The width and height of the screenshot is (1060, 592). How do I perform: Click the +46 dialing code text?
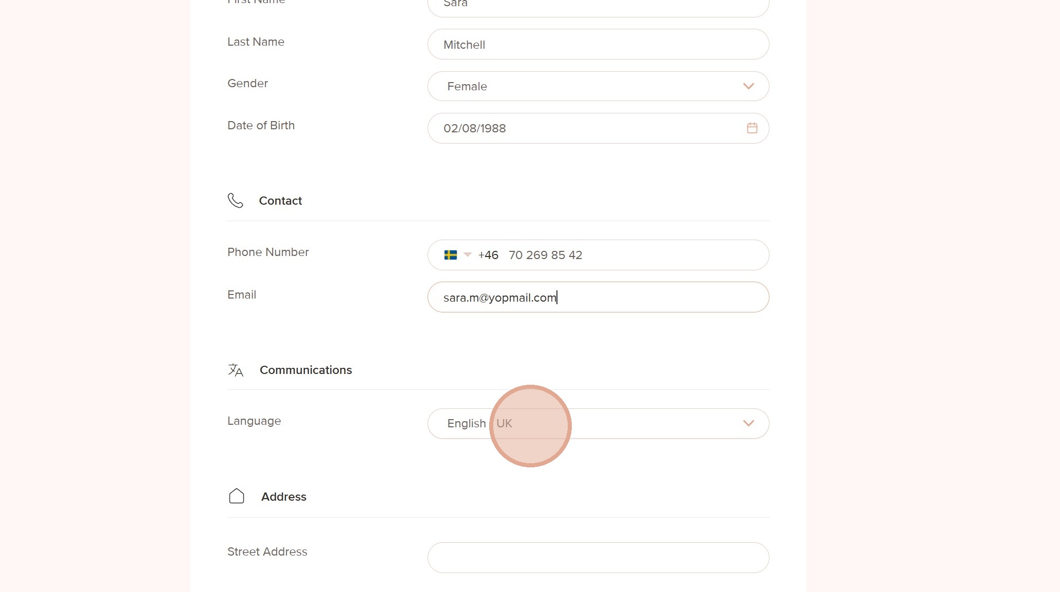click(488, 255)
